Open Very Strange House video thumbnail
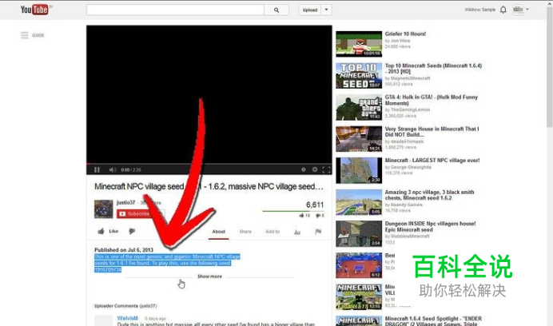The image size is (553, 326). (359, 139)
